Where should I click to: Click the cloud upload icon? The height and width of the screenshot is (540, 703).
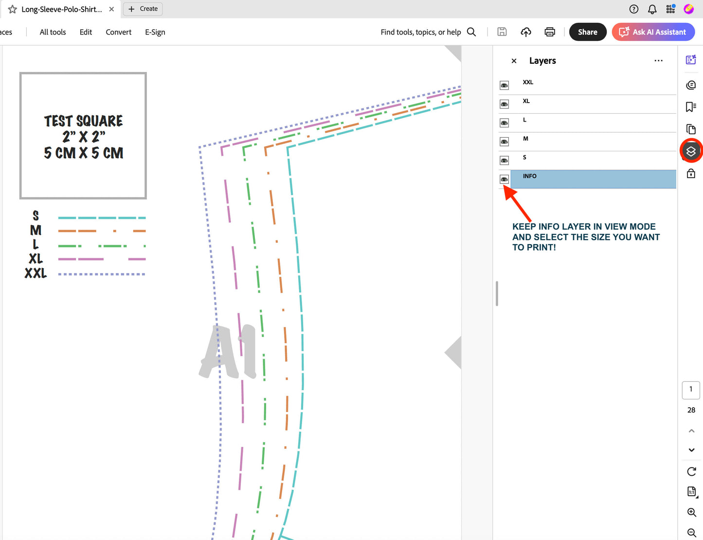pos(526,32)
